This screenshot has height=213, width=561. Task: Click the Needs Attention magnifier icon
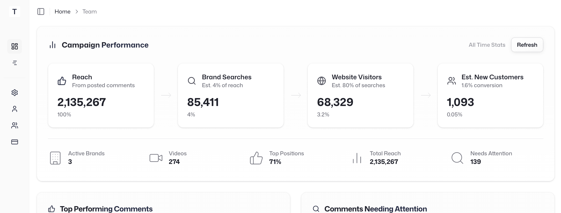[457, 158]
